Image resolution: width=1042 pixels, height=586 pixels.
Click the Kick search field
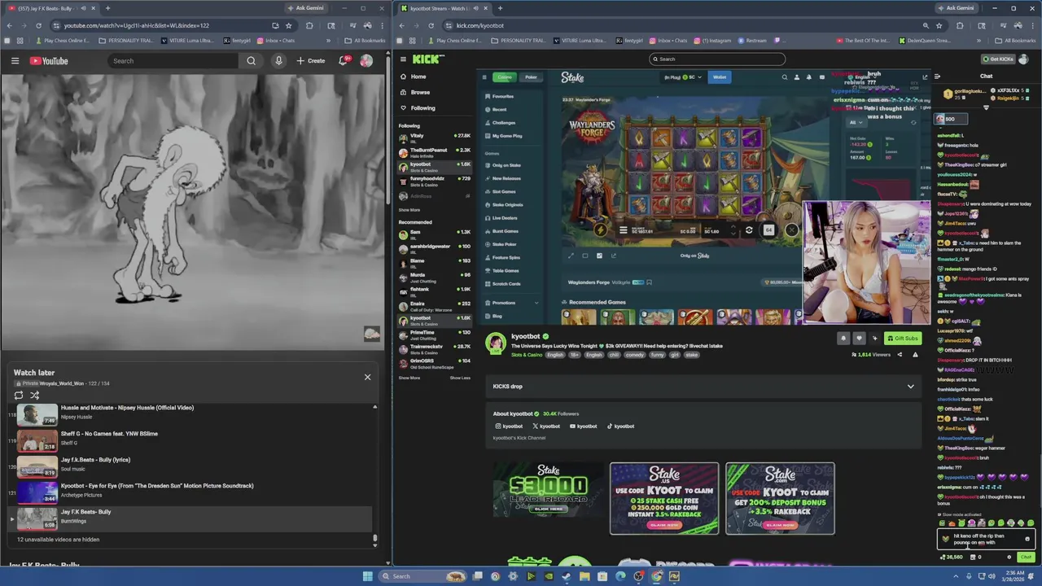pos(717,59)
